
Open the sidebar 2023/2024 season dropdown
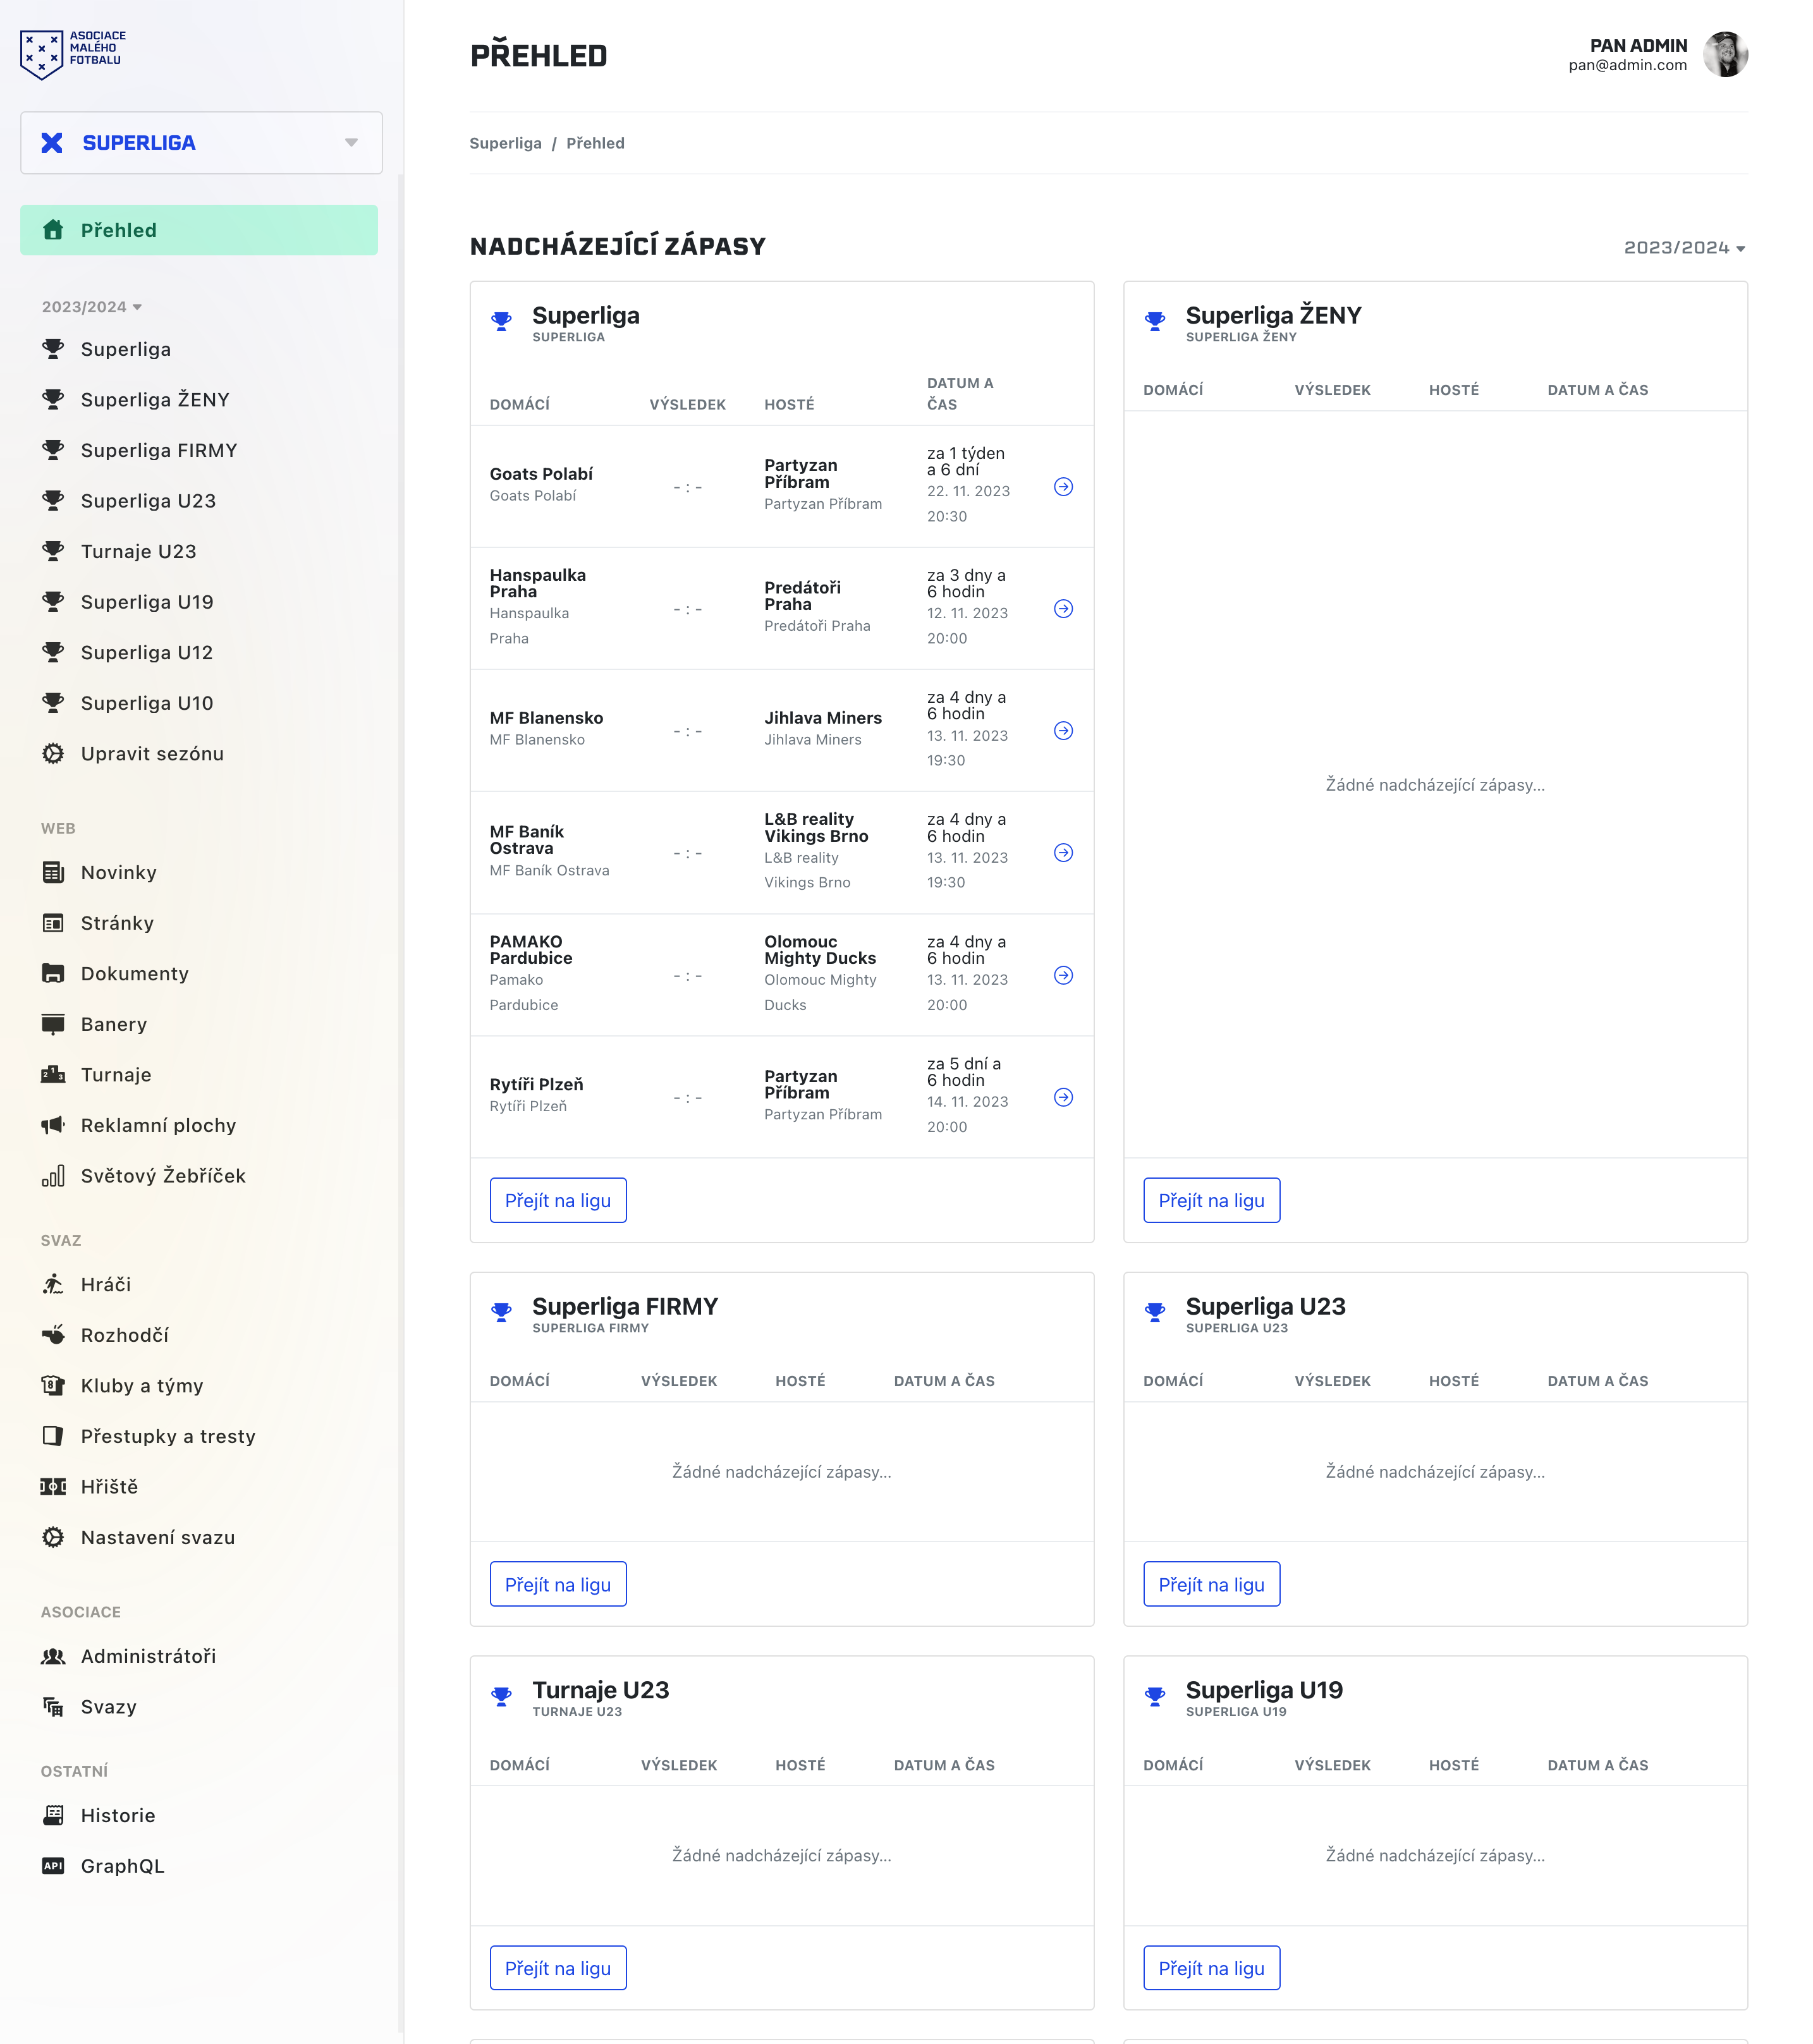tap(91, 307)
